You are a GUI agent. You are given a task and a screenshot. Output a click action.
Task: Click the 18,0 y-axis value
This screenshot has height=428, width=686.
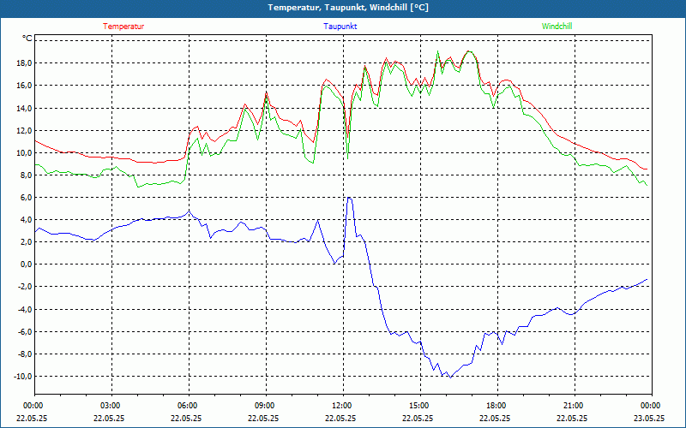point(24,62)
